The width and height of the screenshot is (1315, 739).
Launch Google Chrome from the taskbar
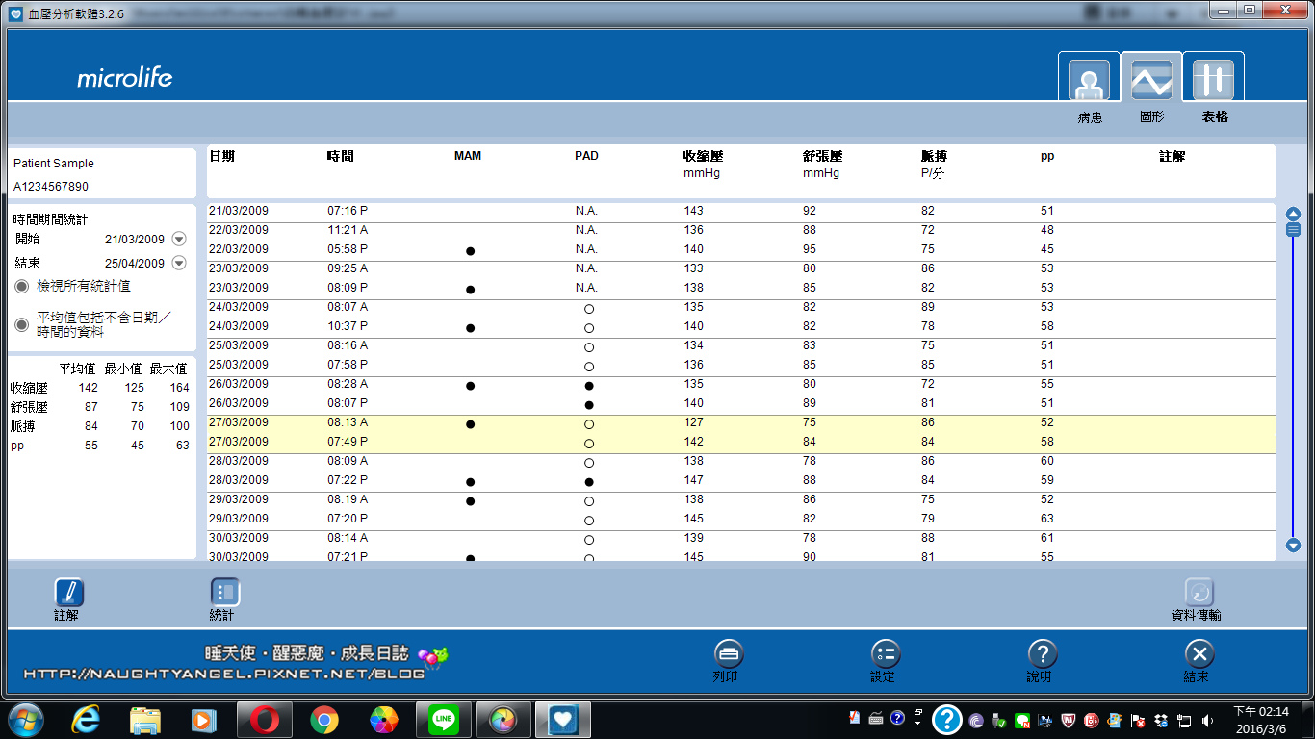point(324,720)
